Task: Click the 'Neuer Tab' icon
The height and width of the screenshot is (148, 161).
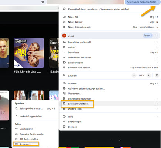Action: 64,17
